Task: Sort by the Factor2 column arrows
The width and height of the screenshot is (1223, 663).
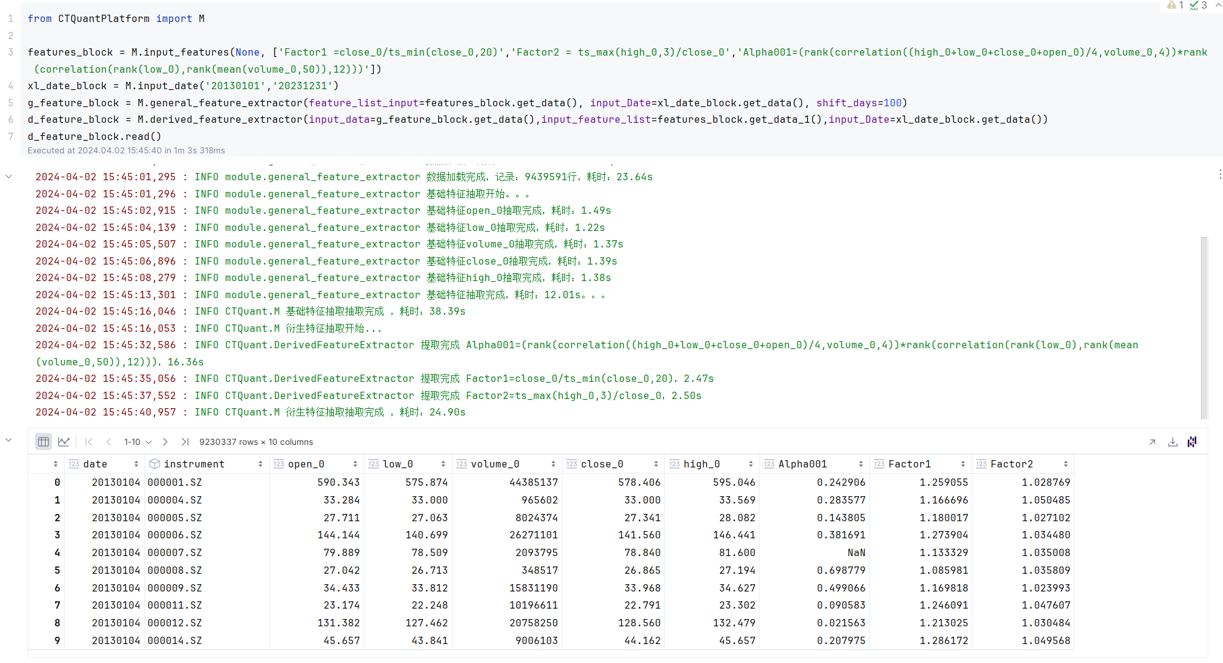Action: 1065,464
